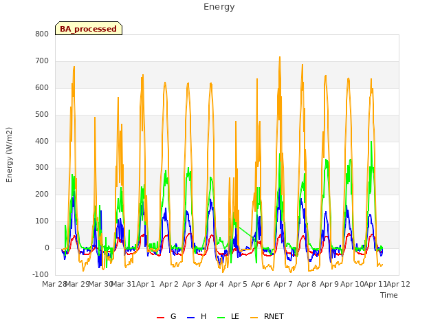The height and width of the screenshot is (330, 440).
Task: Click the 0 y-axis tick label
Action: 47,248
